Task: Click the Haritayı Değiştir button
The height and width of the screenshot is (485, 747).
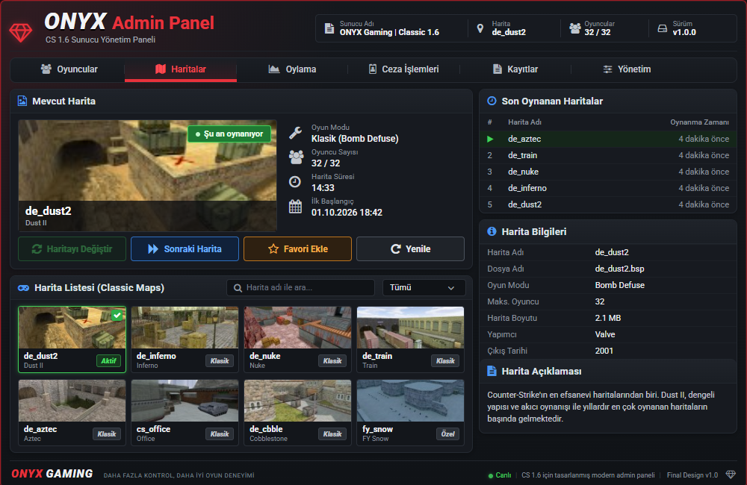Action: click(72, 249)
